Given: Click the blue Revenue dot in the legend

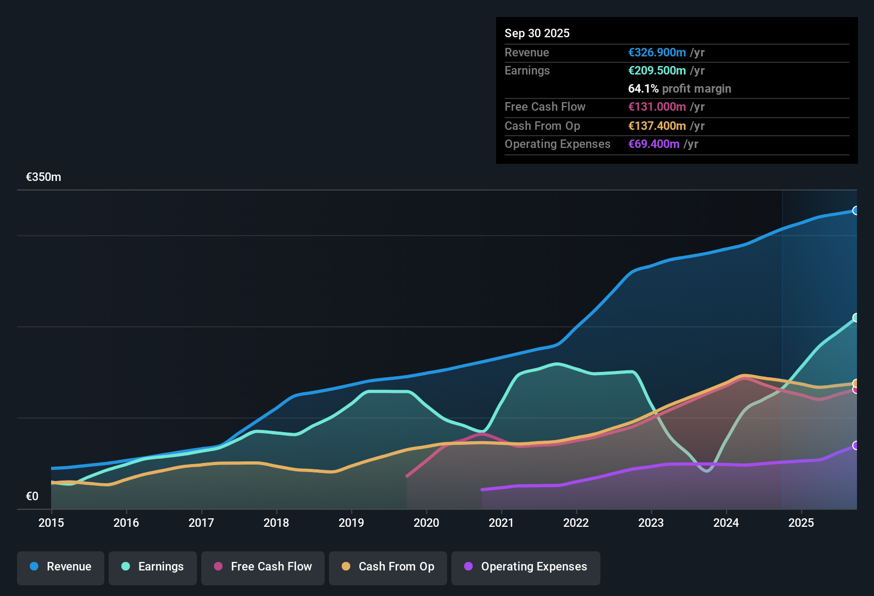Looking at the screenshot, I should (x=34, y=567).
